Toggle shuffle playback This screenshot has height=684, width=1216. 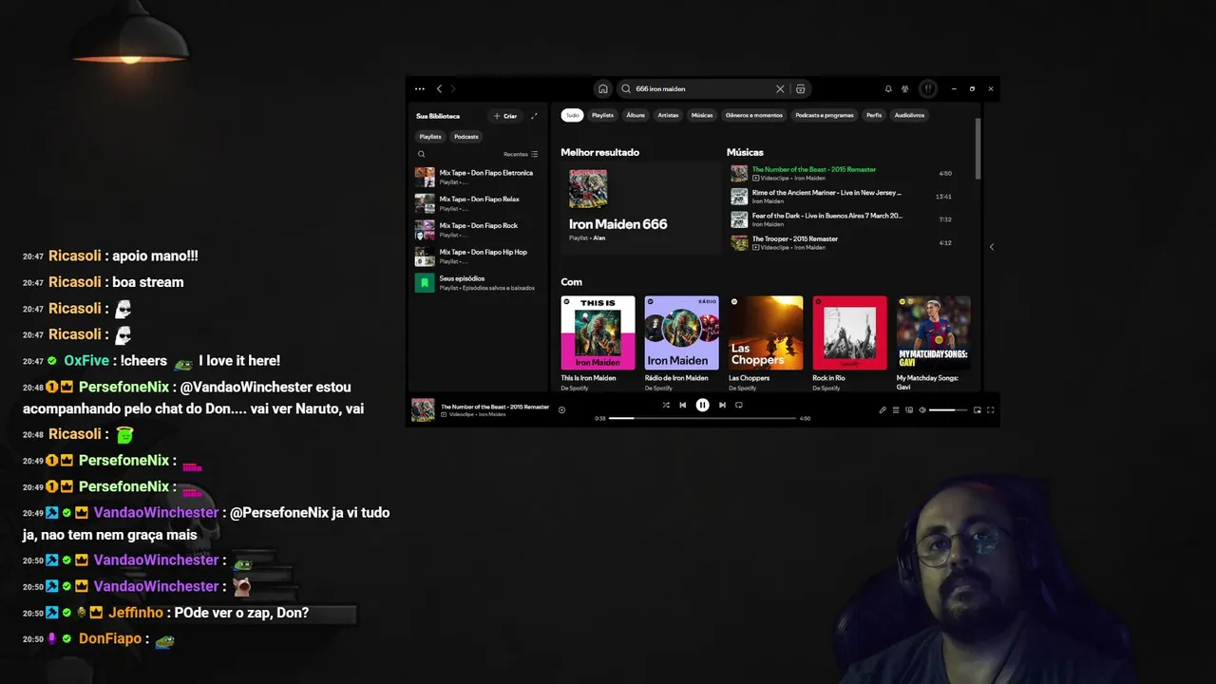point(666,405)
